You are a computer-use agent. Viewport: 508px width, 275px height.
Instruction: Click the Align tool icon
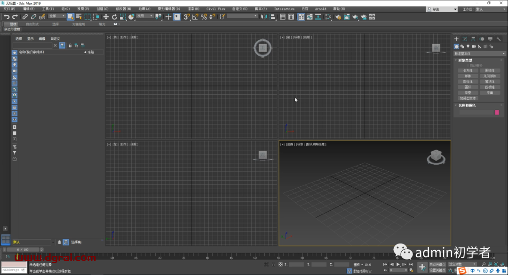click(x=272, y=17)
